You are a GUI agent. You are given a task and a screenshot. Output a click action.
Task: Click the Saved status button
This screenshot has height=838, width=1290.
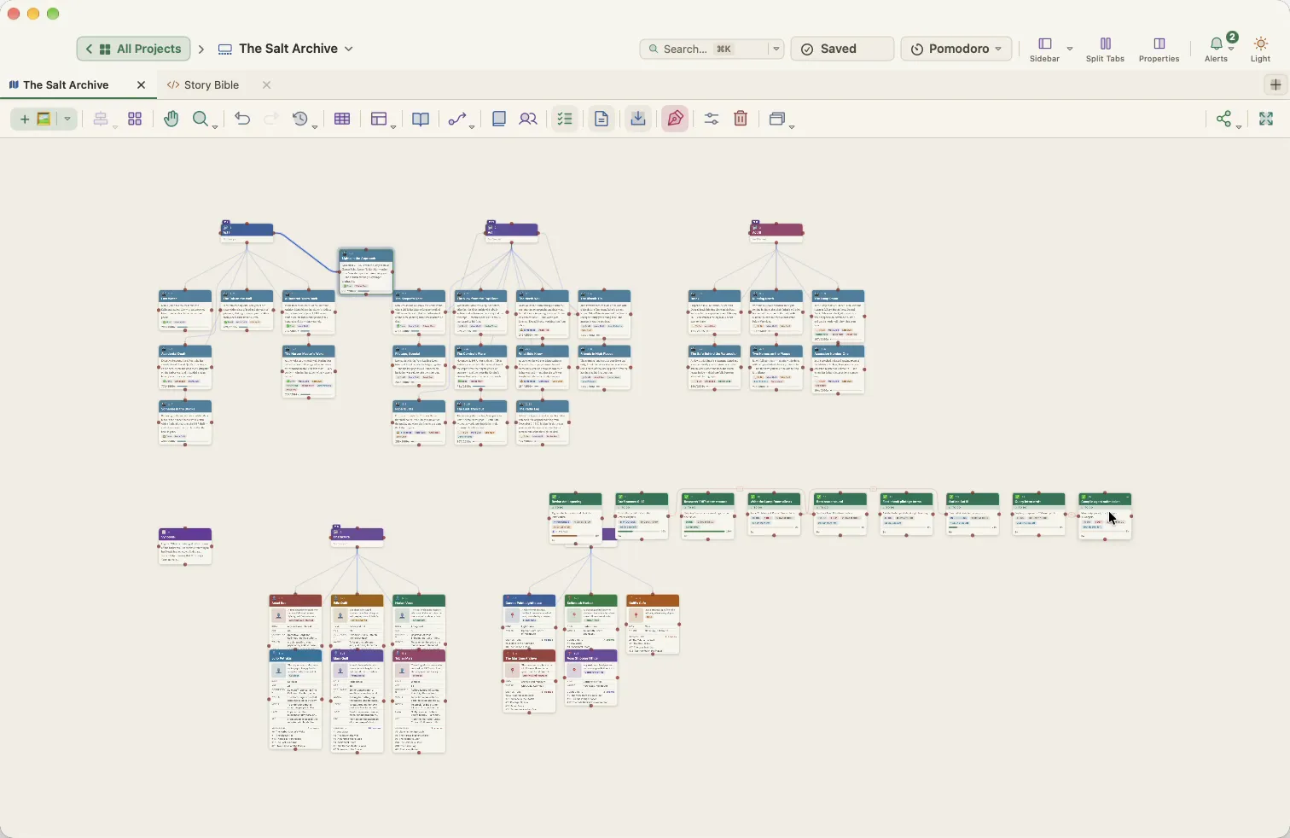pos(842,49)
